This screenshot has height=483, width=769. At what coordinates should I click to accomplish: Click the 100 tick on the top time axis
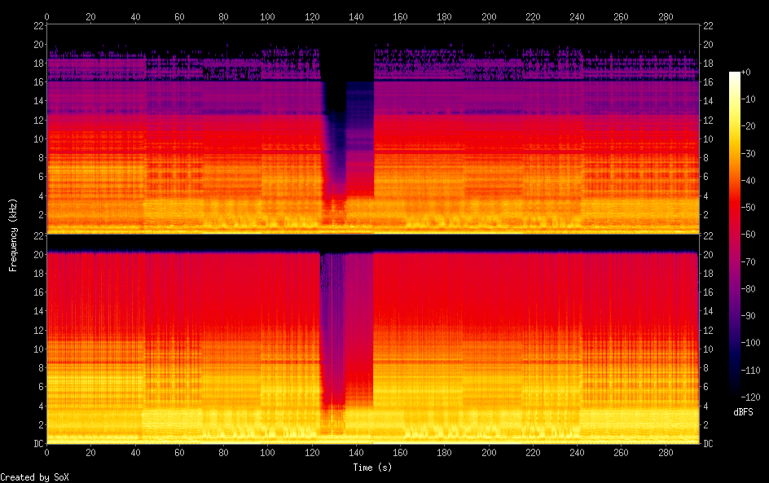pyautogui.click(x=268, y=15)
